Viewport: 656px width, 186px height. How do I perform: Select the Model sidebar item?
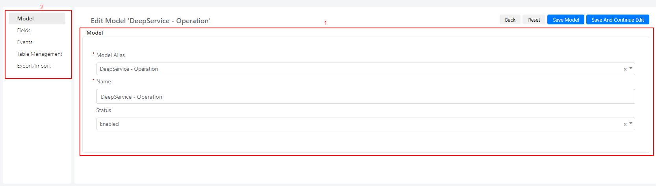click(37, 18)
